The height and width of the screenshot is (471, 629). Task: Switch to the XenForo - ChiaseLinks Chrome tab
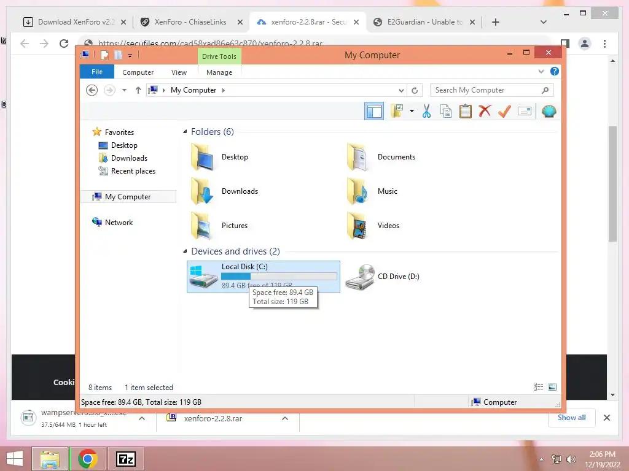pos(192,22)
